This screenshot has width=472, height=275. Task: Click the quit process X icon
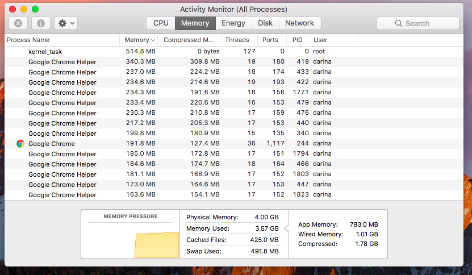point(18,23)
